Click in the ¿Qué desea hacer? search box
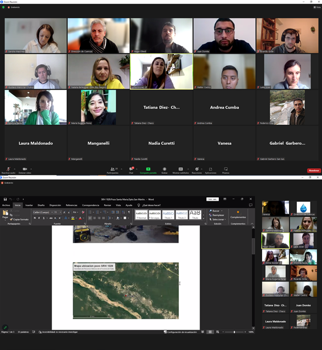 (x=152, y=205)
